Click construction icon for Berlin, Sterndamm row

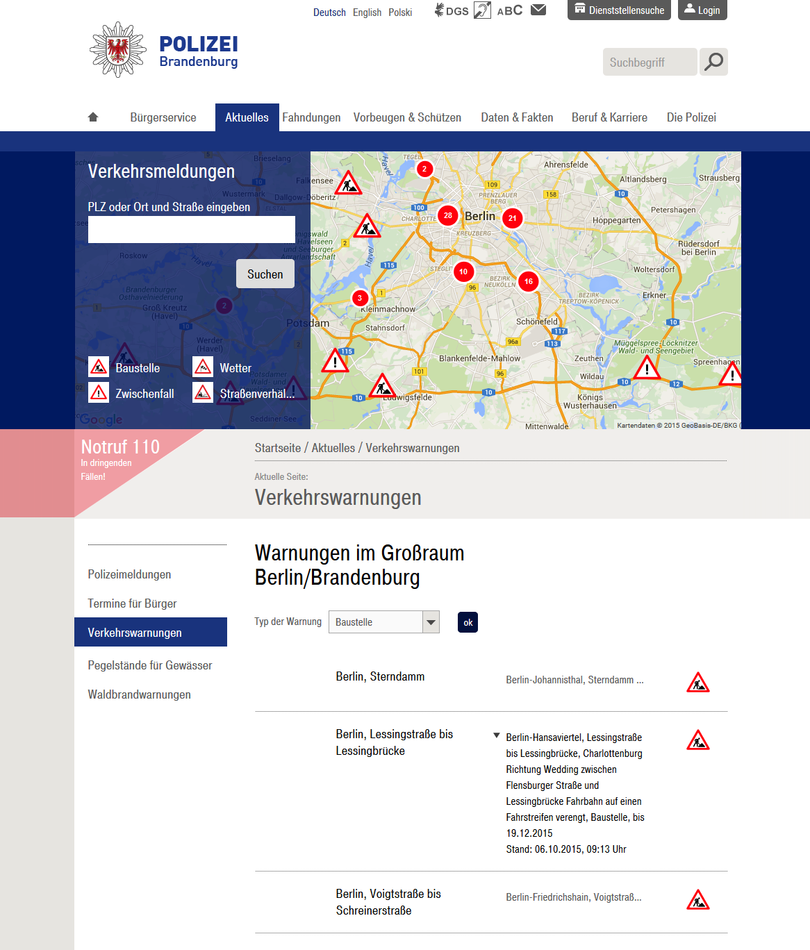click(698, 683)
